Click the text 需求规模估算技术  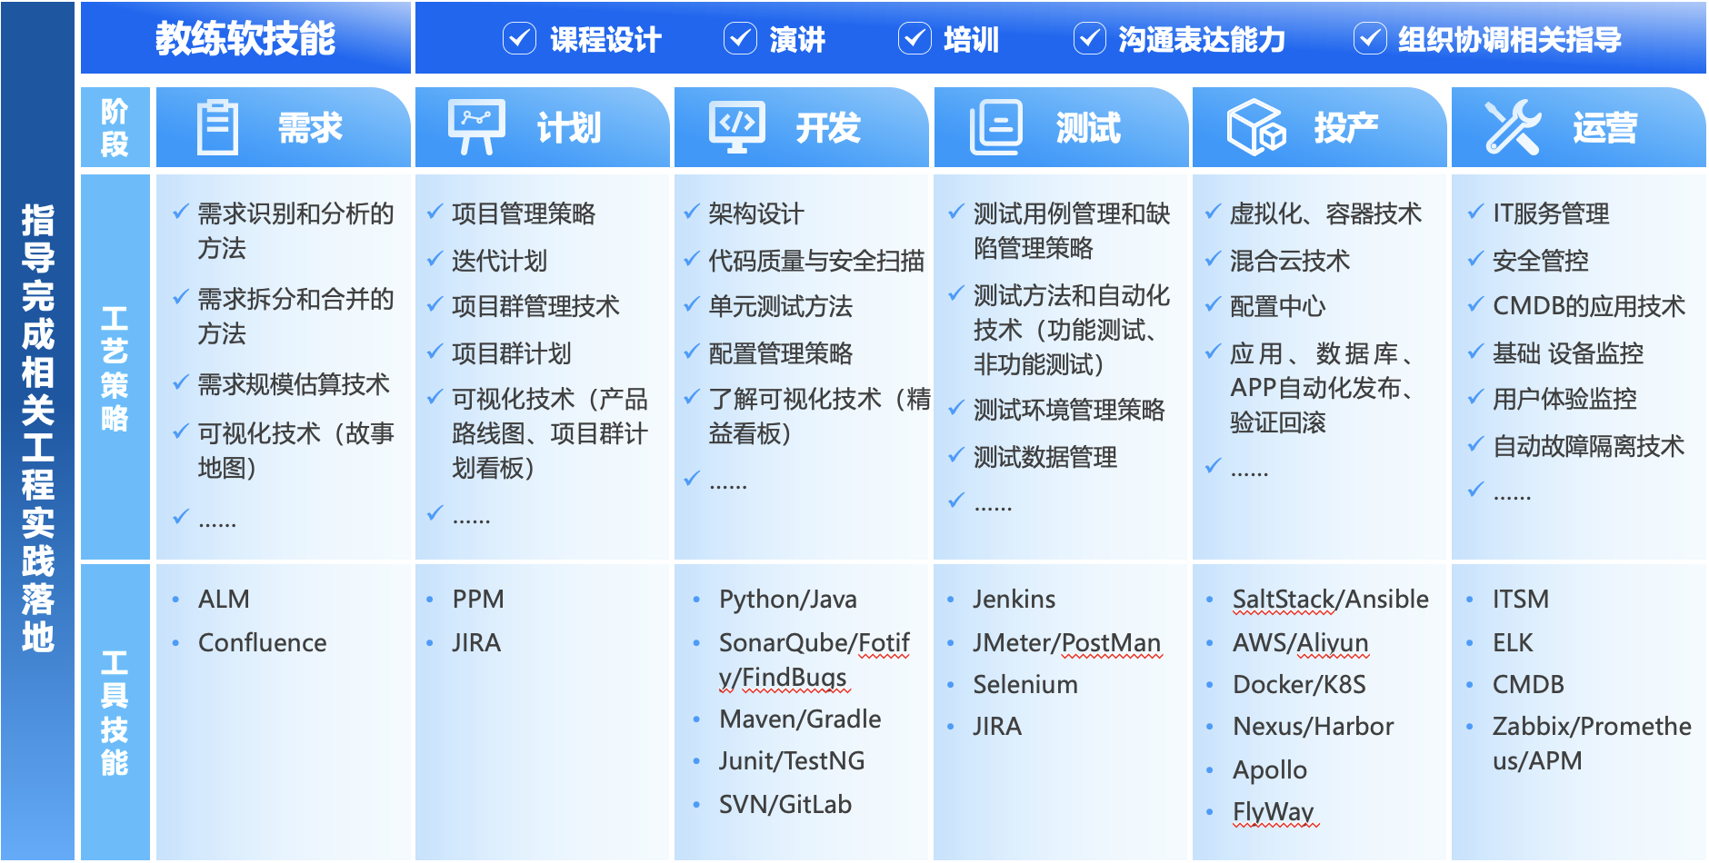(294, 384)
